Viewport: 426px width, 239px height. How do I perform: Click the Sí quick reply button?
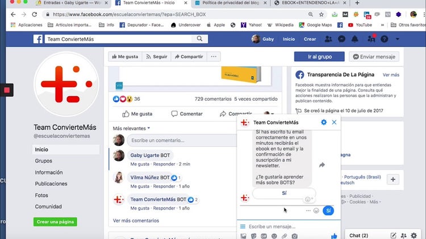284,193
